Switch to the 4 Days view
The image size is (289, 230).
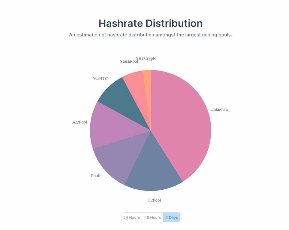172,217
